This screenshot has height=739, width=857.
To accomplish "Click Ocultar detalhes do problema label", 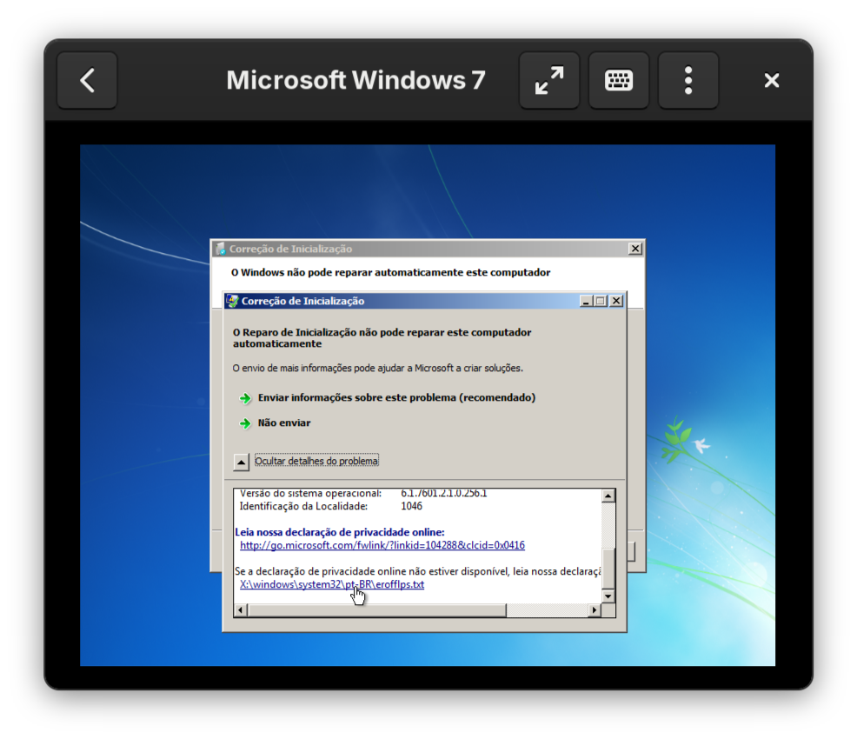I will pos(316,461).
